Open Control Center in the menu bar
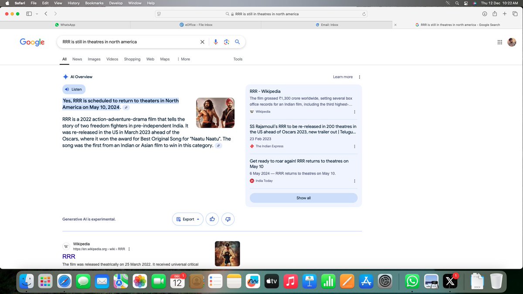The width and height of the screenshot is (523, 294). [466, 3]
